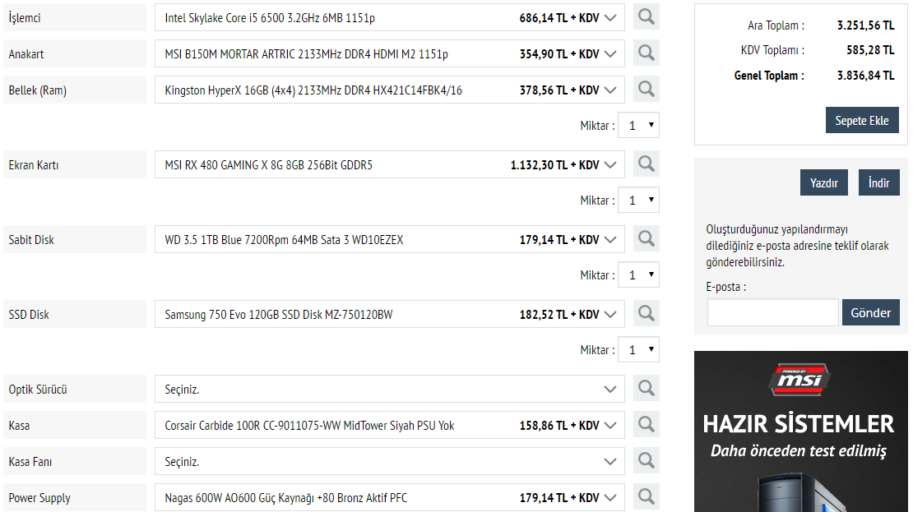Expand the Kasa Corsair Carbide dropdown
The width and height of the screenshot is (913, 512).
pos(390,425)
